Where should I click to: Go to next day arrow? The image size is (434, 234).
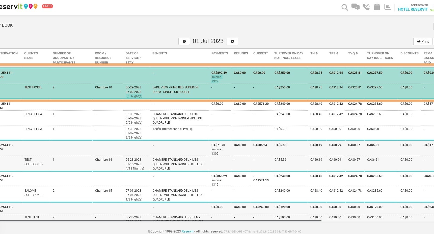coord(232,41)
